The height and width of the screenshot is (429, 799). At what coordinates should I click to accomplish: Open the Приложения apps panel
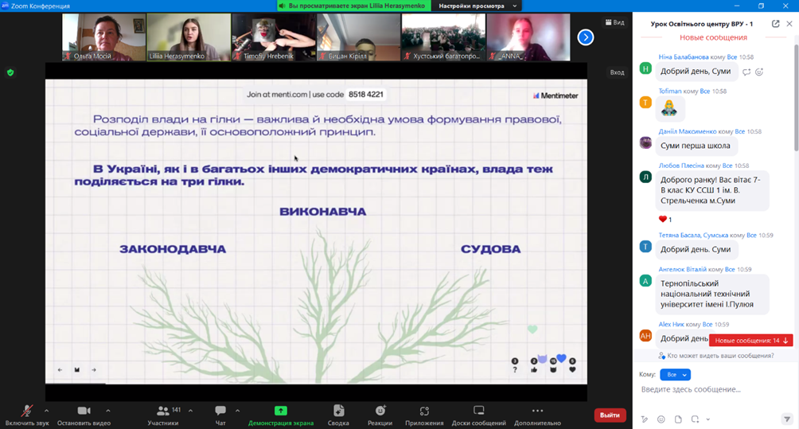coord(424,411)
